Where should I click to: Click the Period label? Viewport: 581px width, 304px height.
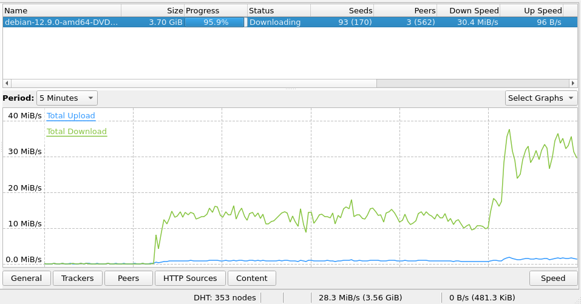click(x=18, y=98)
